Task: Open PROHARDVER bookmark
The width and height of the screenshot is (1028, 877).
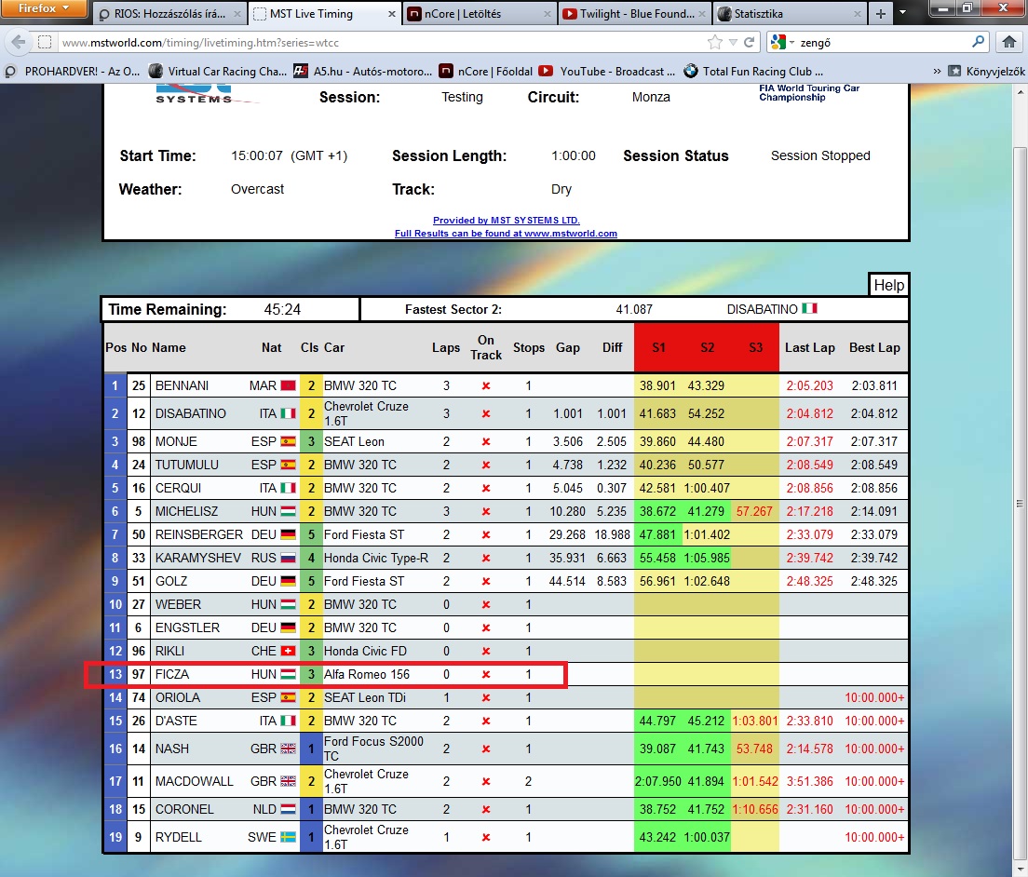Action: coord(72,72)
